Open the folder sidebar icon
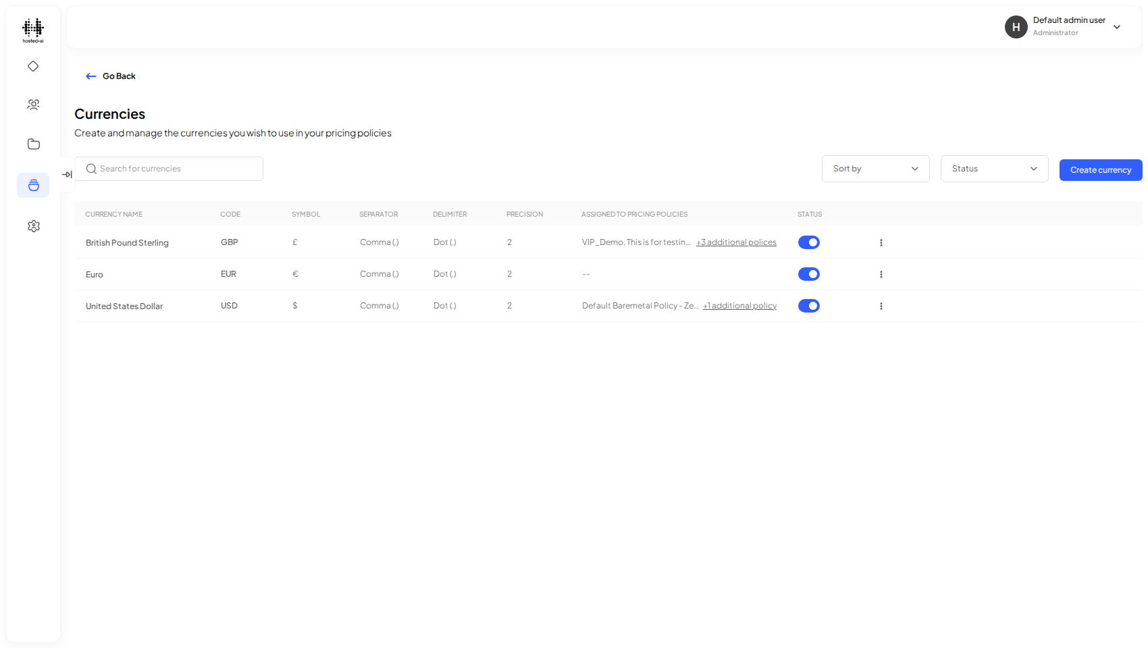1148x648 pixels. coord(33,144)
